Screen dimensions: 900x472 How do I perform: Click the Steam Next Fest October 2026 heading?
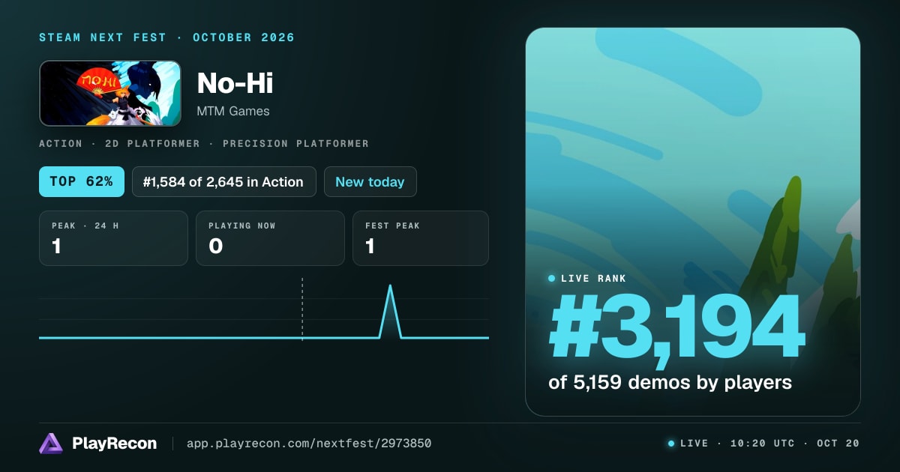(x=167, y=37)
